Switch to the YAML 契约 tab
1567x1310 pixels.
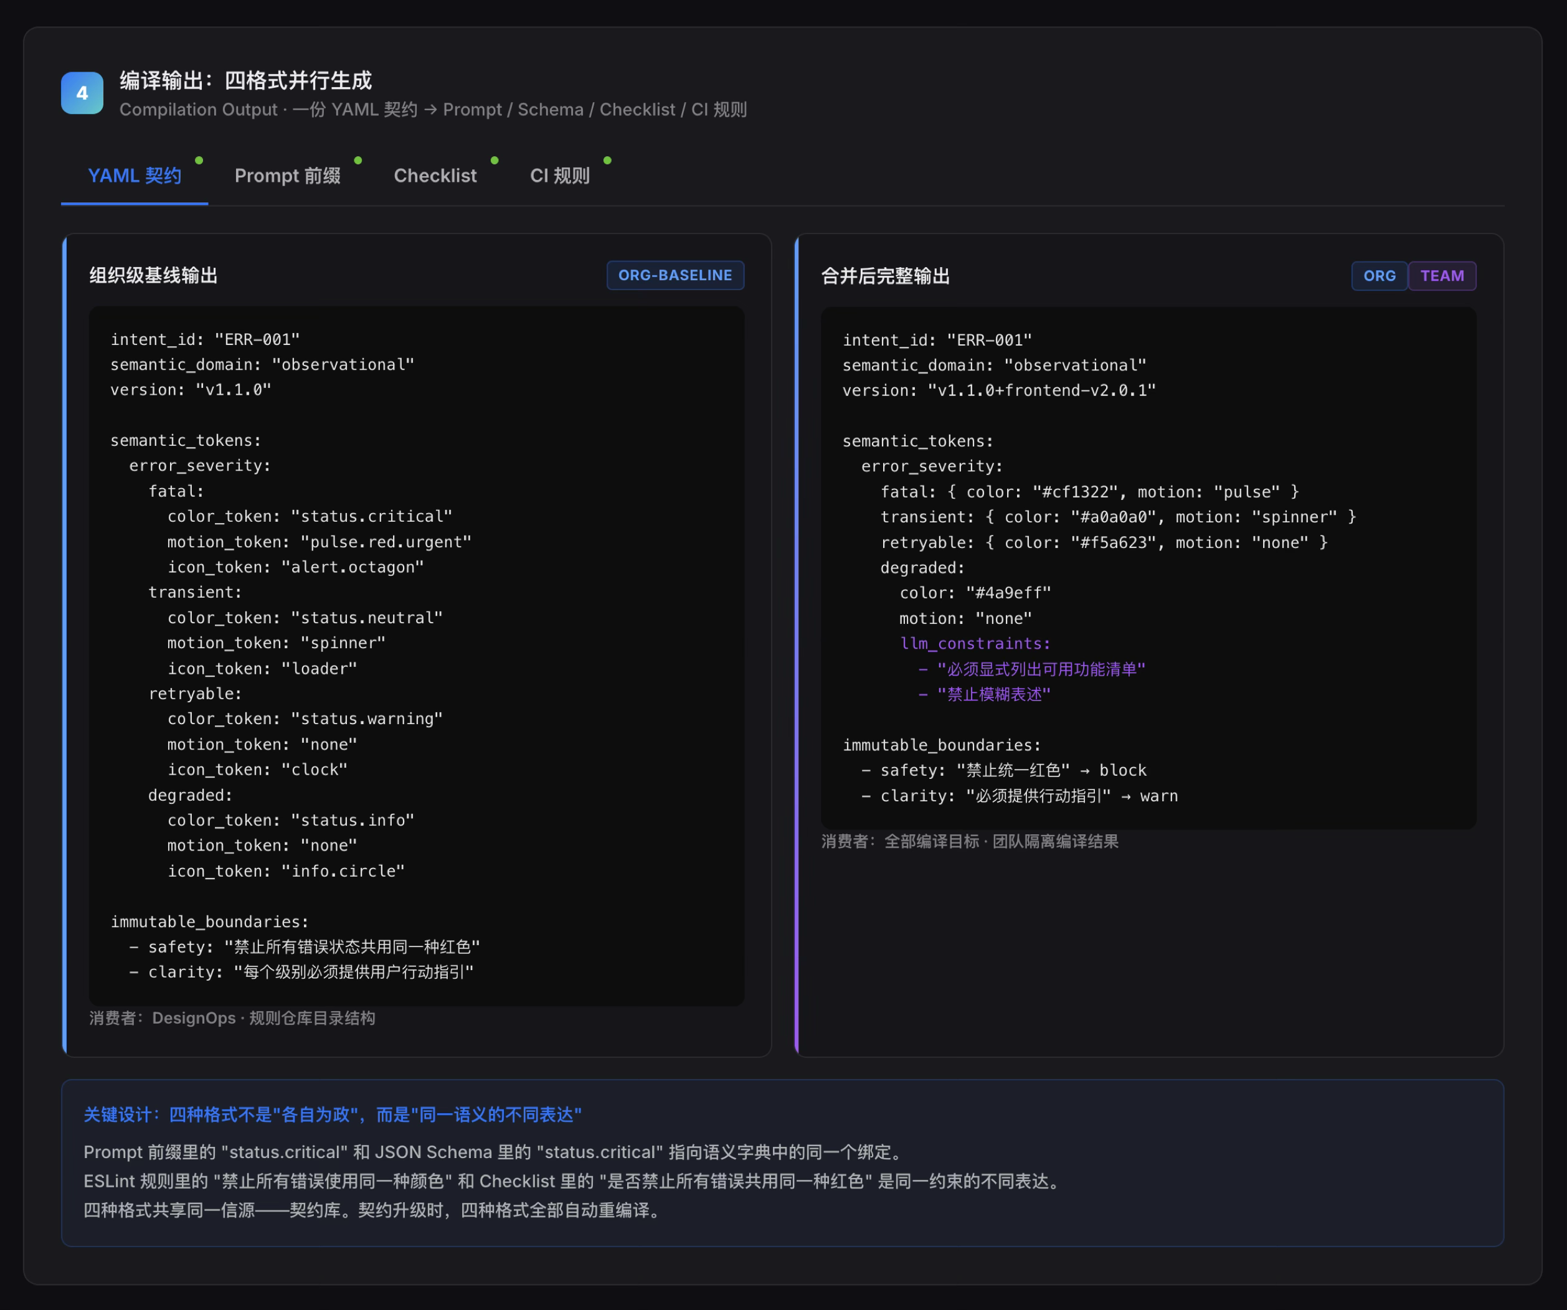[x=135, y=176]
